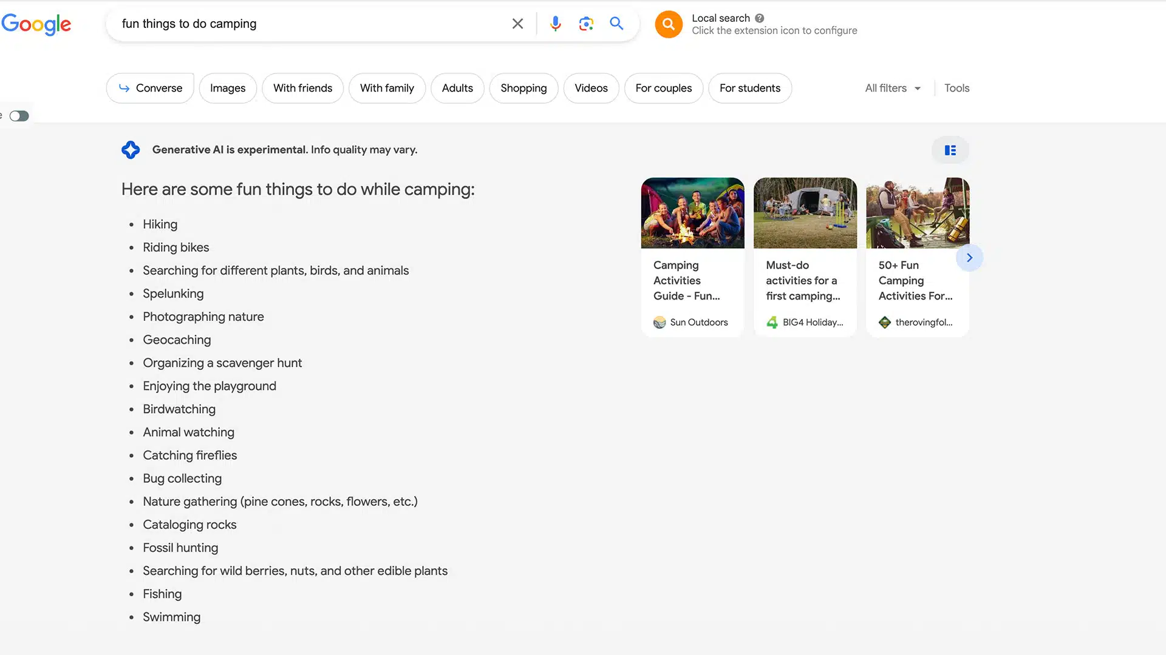Expand the All filters dropdown menu
Image resolution: width=1166 pixels, height=655 pixels.
[x=892, y=88]
